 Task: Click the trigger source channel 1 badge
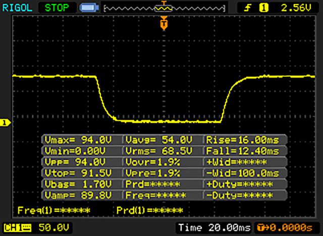click(262, 8)
